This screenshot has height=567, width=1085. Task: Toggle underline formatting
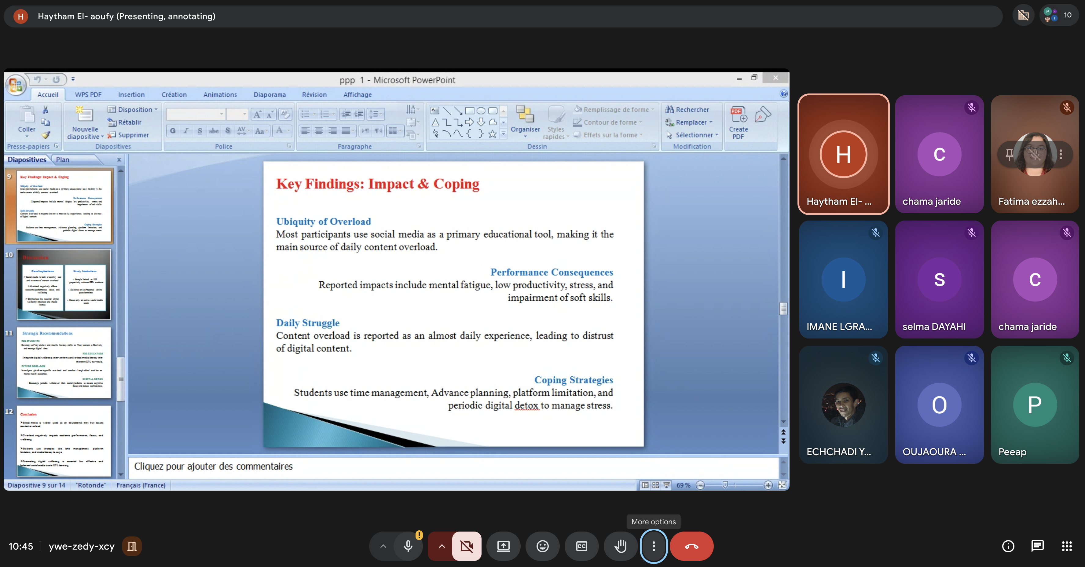point(200,131)
